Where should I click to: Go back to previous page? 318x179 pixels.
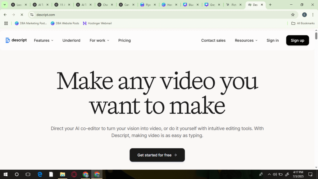5,15
